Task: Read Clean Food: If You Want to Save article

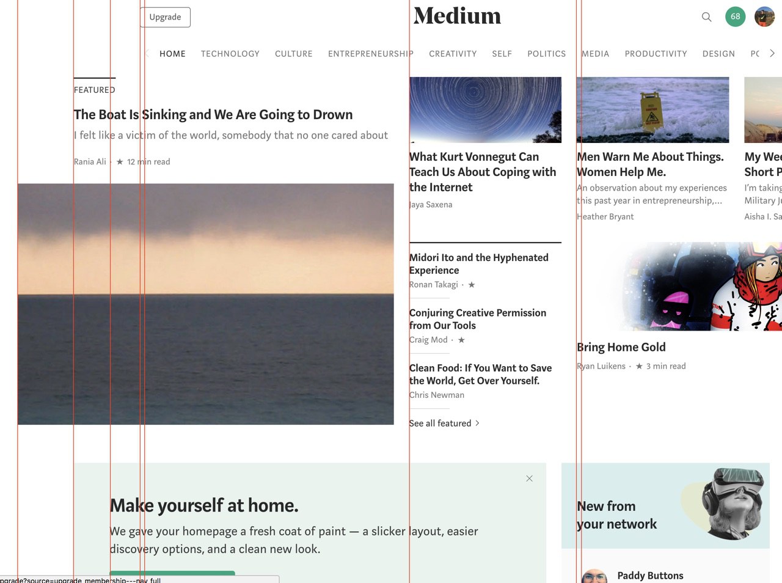Action: [481, 374]
